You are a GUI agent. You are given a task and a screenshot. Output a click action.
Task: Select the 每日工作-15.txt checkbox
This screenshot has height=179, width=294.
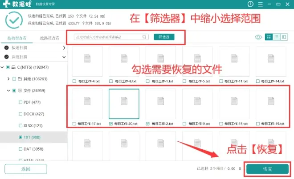(x=221, y=124)
